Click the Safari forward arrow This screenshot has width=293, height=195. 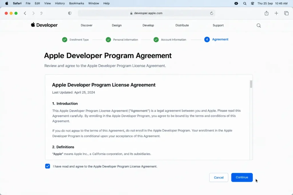[x=33, y=13]
